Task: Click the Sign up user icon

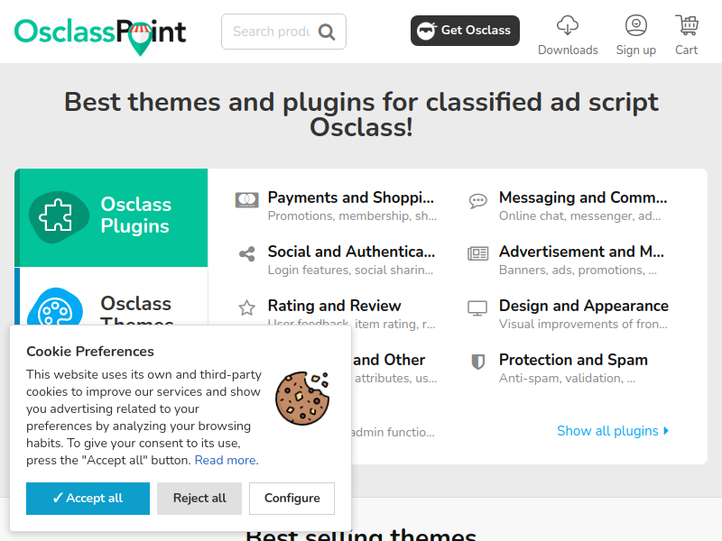Action: click(636, 25)
